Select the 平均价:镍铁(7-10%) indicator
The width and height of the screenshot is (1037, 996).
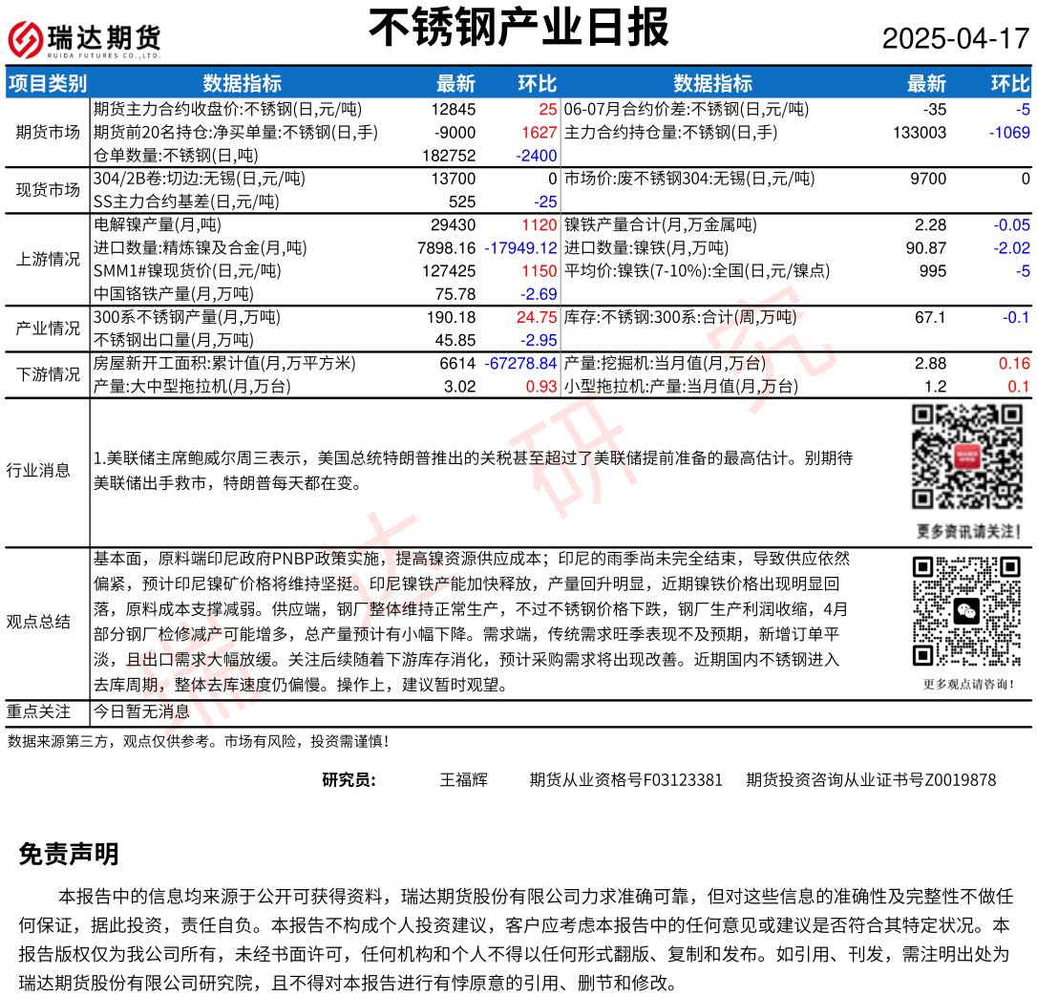click(x=697, y=271)
